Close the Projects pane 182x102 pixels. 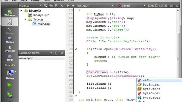(62, 6)
